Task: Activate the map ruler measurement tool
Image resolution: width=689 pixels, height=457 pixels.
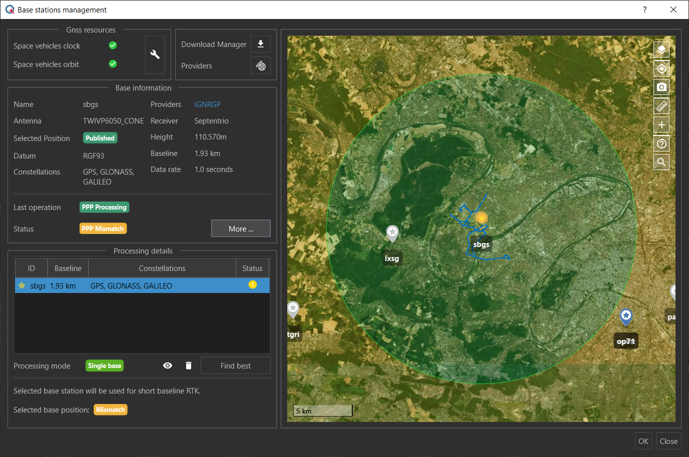Action: [661, 106]
